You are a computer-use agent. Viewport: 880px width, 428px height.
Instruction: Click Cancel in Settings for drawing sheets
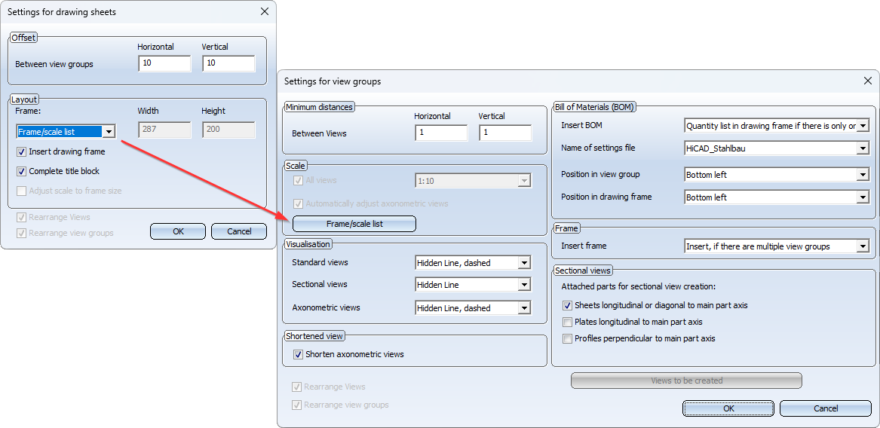click(x=239, y=231)
